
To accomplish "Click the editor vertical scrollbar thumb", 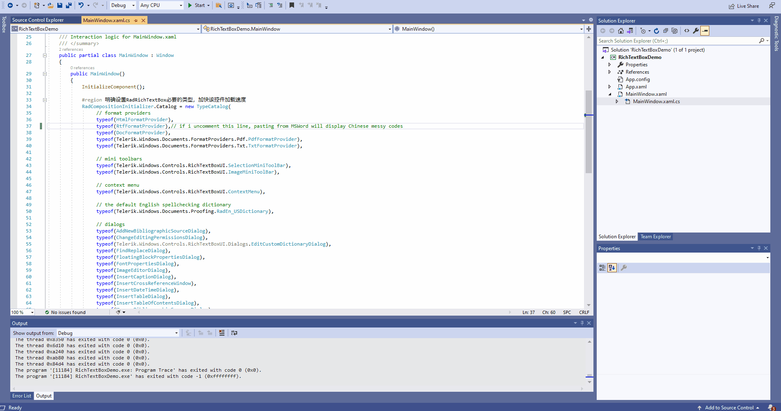I will point(589,131).
